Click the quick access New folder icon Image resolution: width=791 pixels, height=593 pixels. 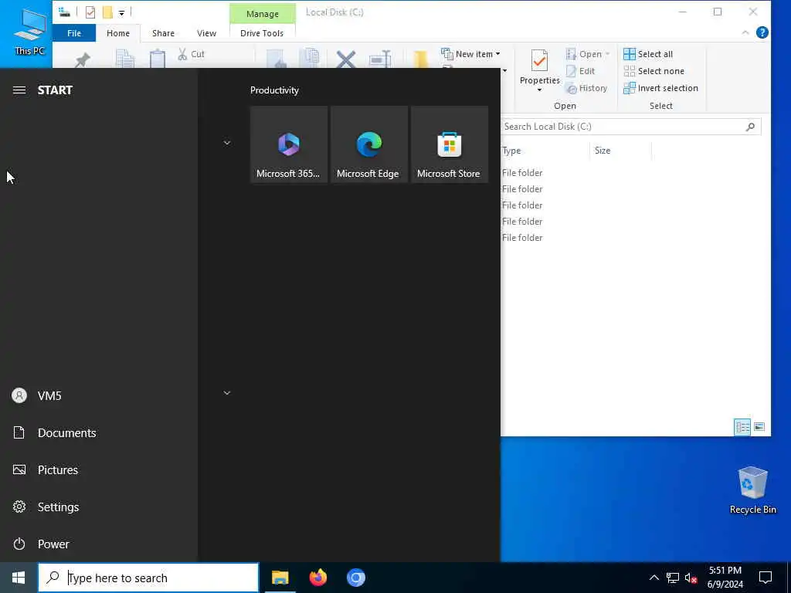(107, 12)
